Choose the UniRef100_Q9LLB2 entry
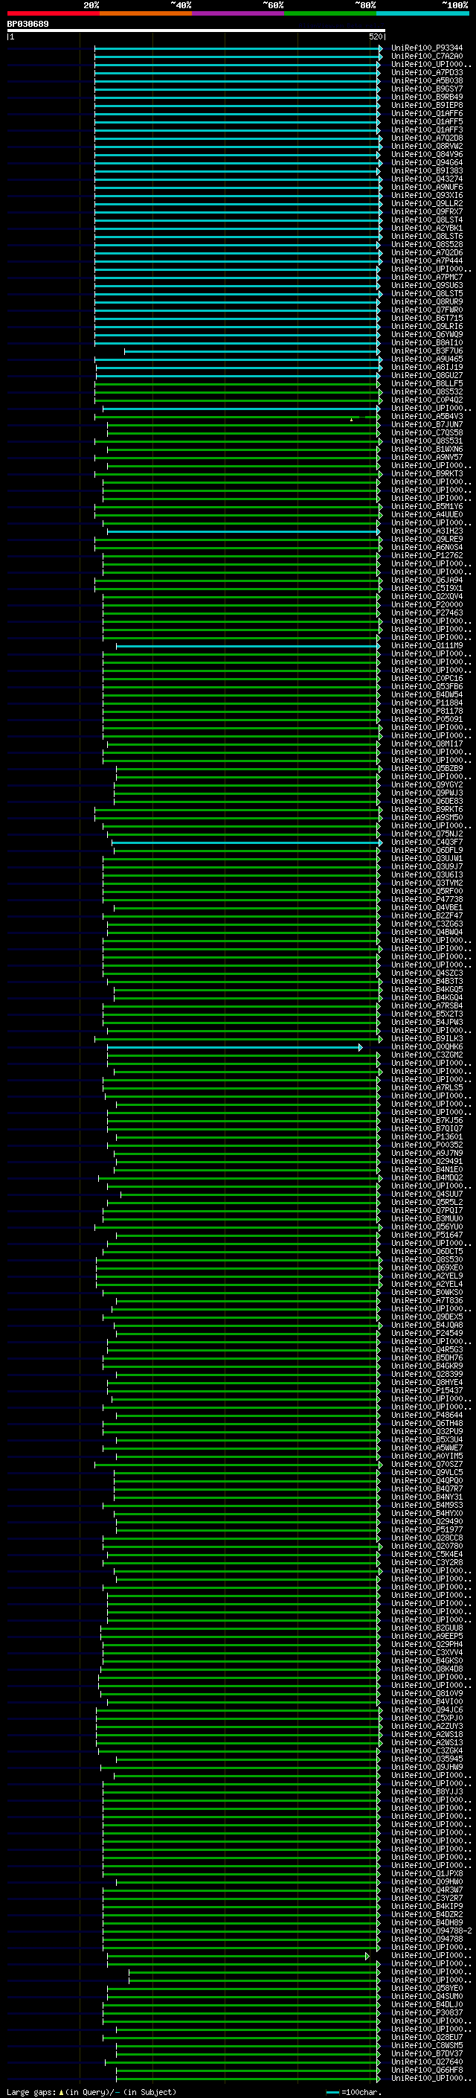Viewport: 476px width, 2098px height. pos(426,204)
